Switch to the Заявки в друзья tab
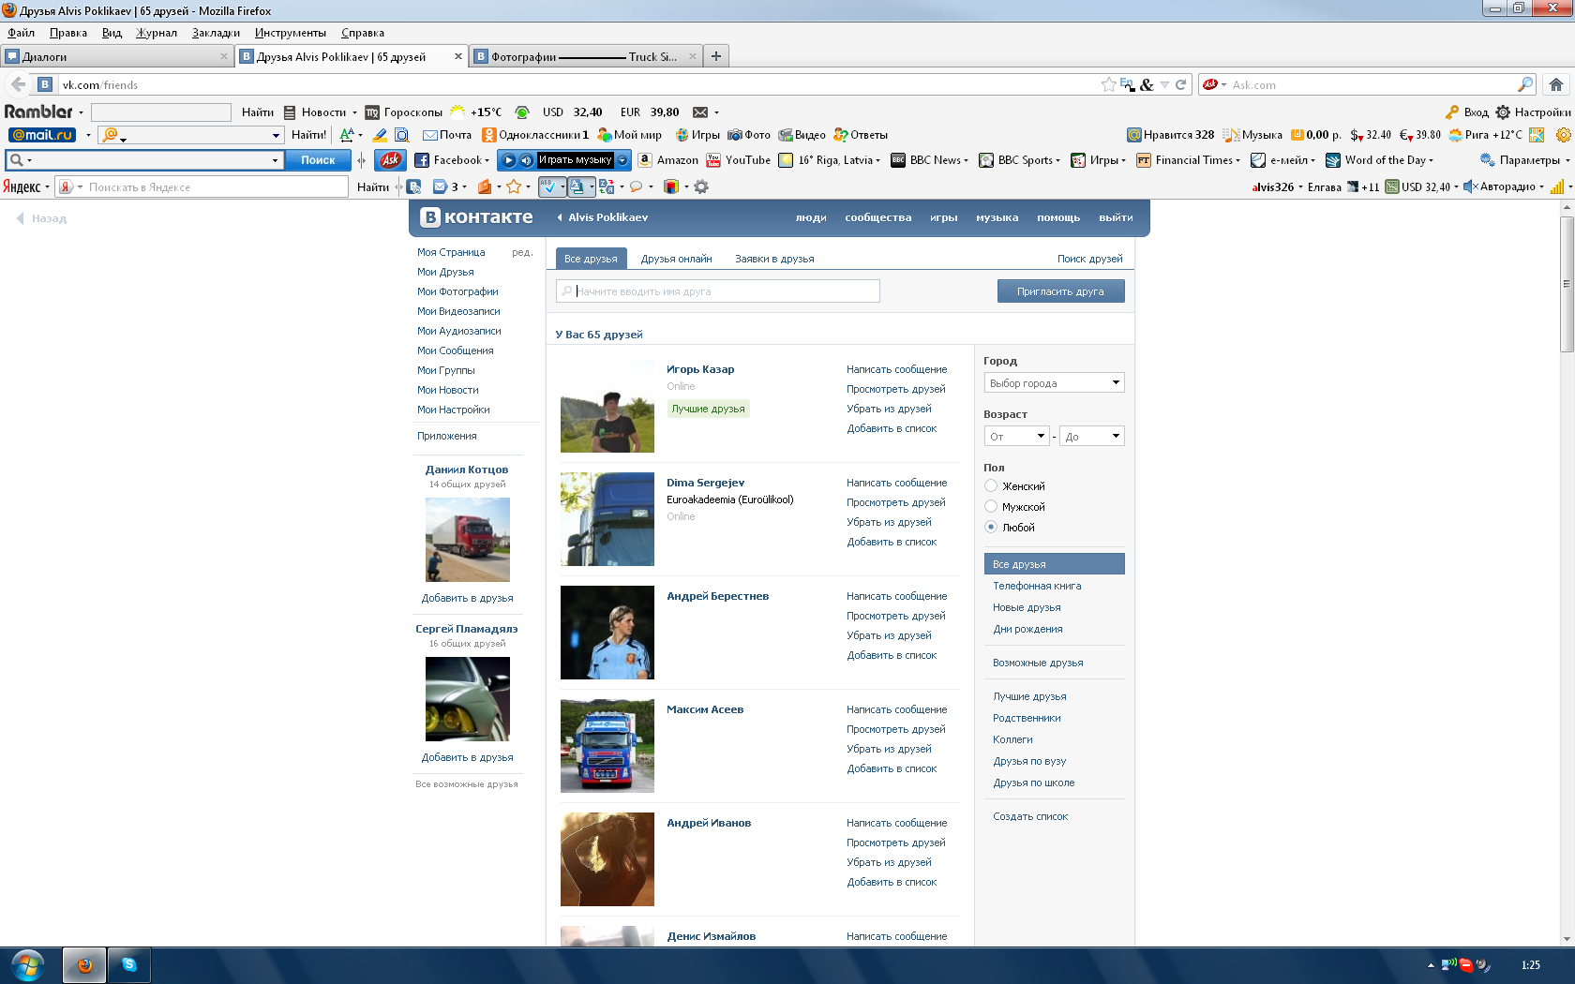This screenshot has height=984, width=1575. tap(774, 259)
